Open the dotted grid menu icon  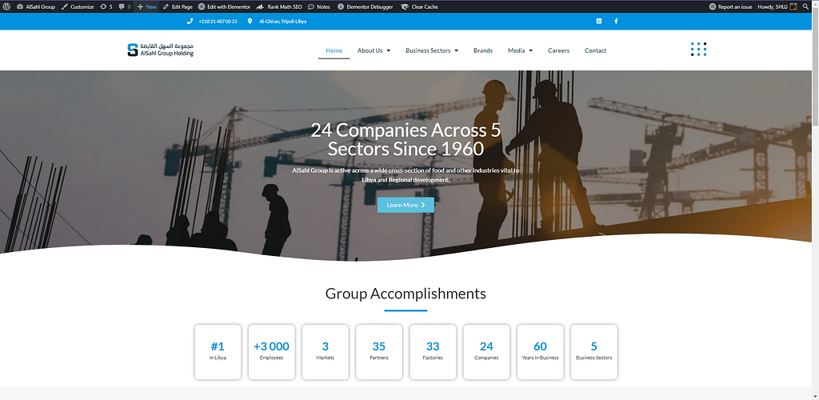coord(698,50)
